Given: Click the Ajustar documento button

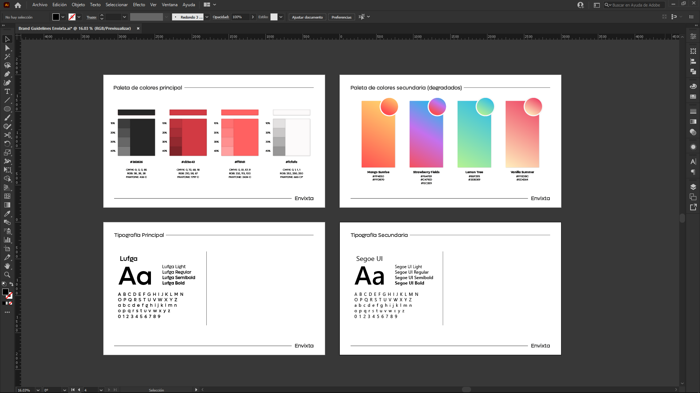Looking at the screenshot, I should [307, 17].
